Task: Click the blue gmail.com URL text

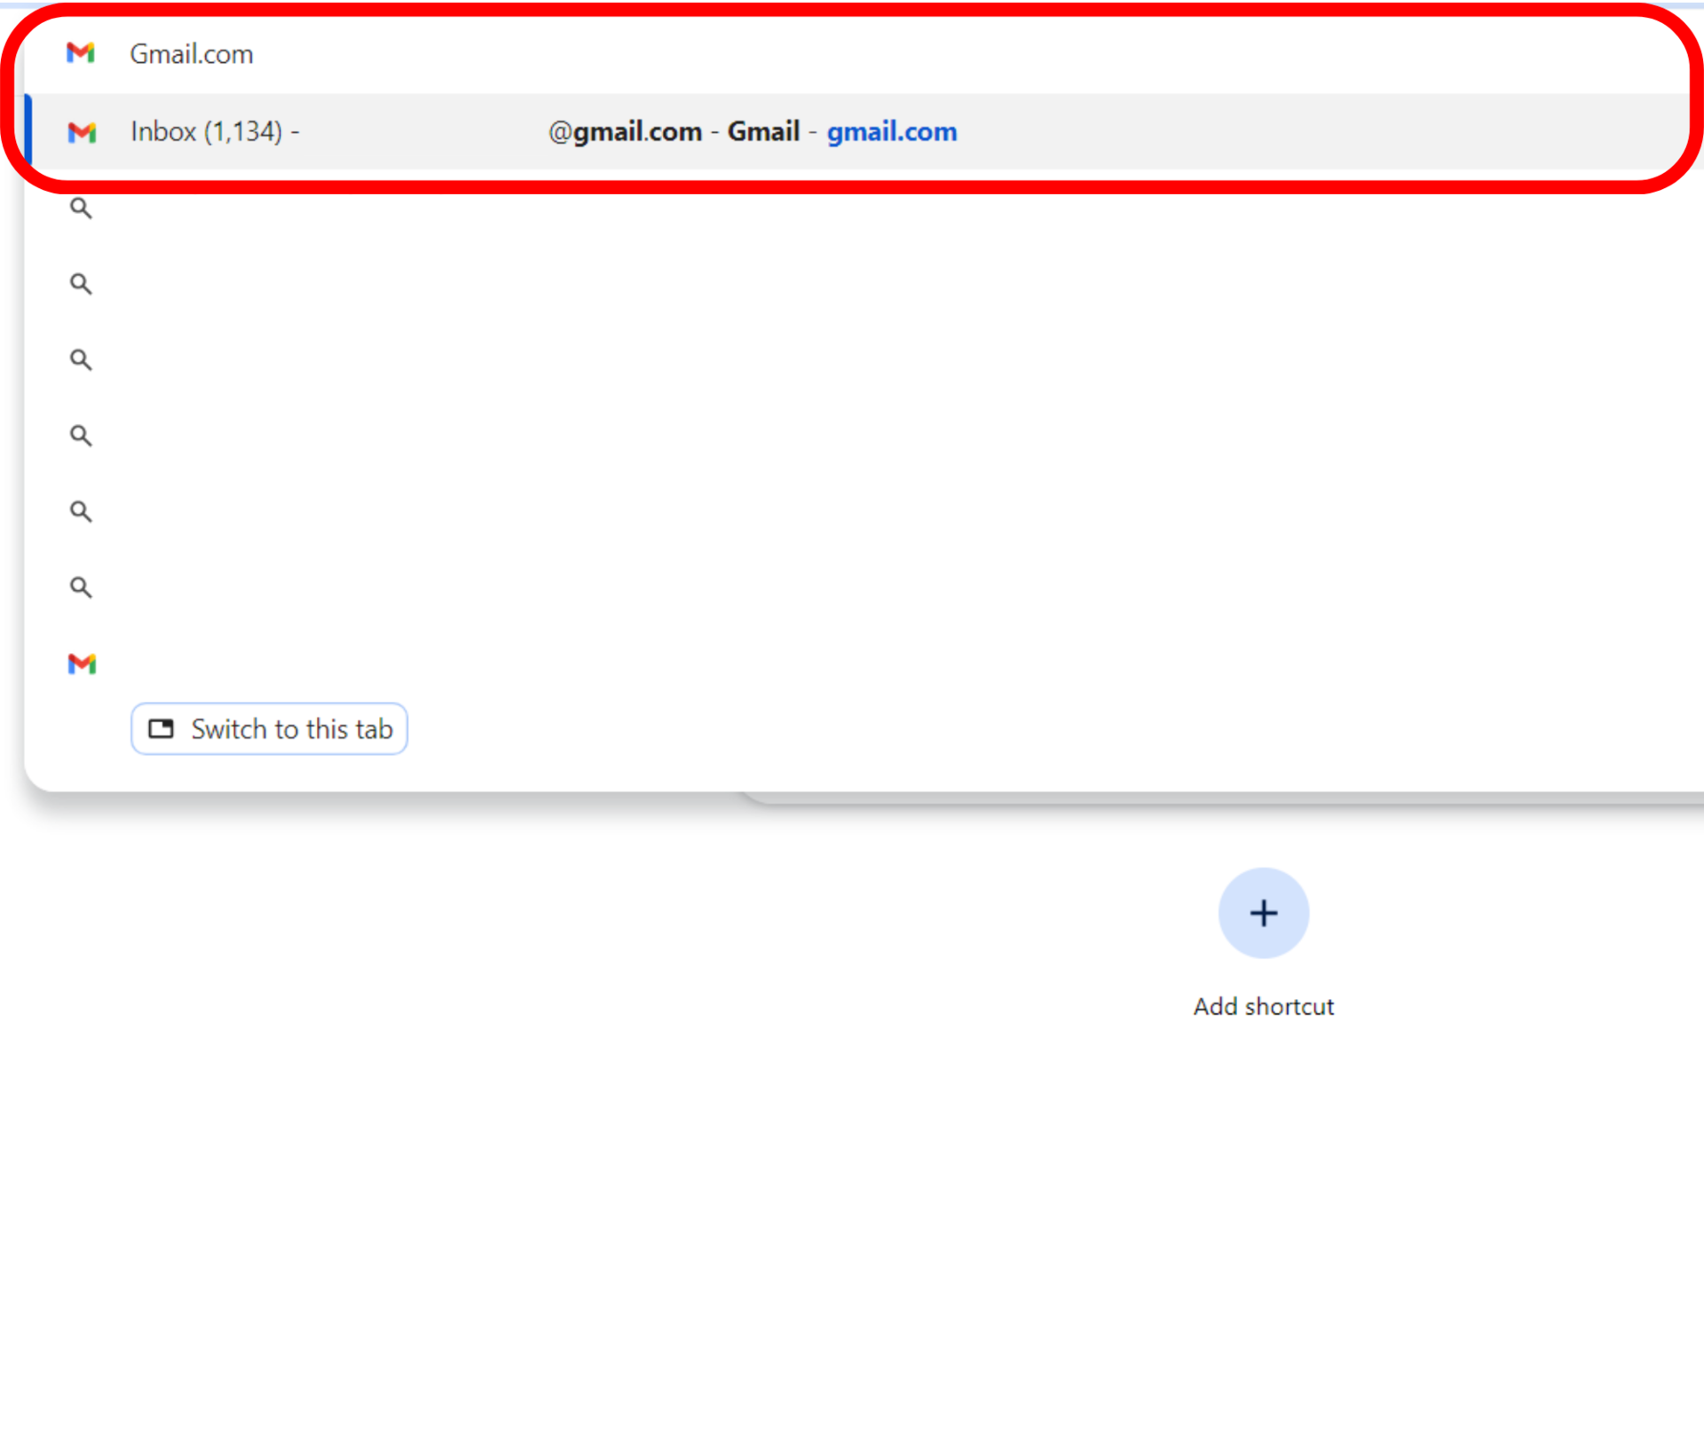Action: (891, 132)
